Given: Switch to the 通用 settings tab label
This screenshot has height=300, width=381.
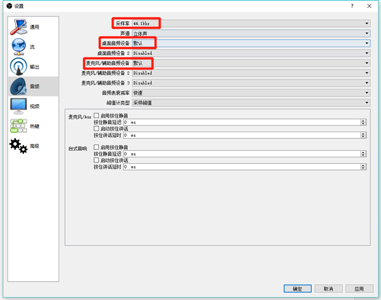Looking at the screenshot, I should tap(35, 27).
